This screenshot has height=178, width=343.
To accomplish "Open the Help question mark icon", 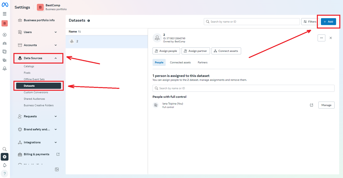I will click(5, 173).
